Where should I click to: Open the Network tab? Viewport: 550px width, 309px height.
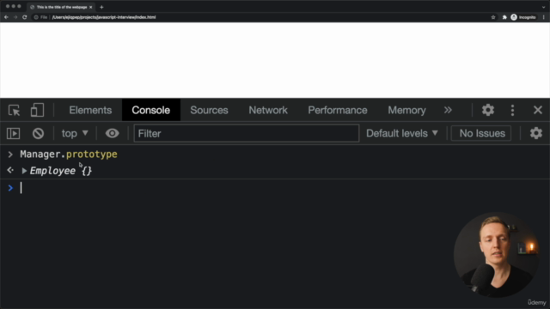click(x=268, y=110)
